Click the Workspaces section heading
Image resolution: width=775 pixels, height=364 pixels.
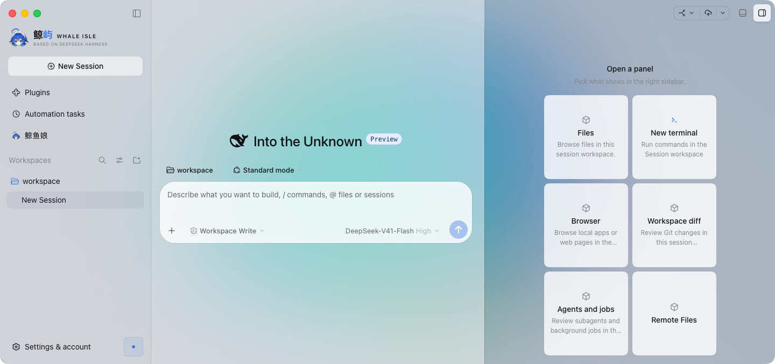[30, 160]
